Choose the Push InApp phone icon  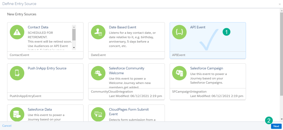click(17, 73)
